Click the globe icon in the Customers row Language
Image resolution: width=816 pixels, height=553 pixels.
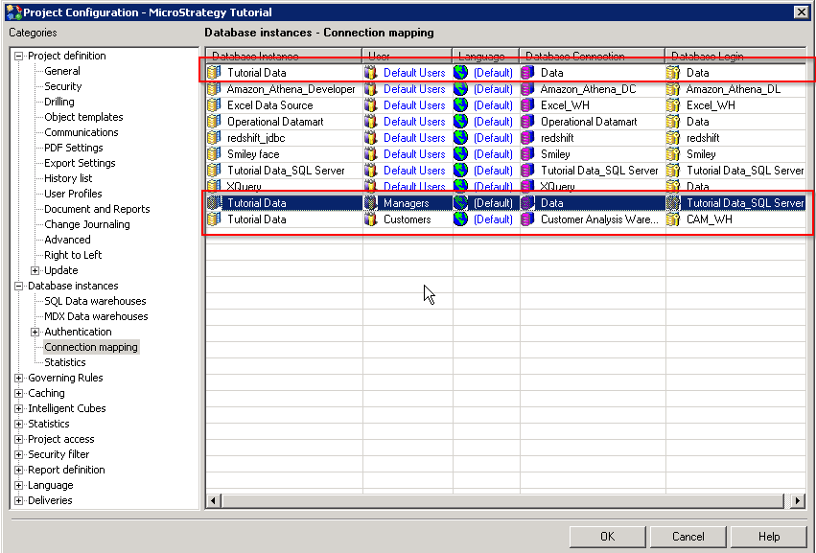461,219
